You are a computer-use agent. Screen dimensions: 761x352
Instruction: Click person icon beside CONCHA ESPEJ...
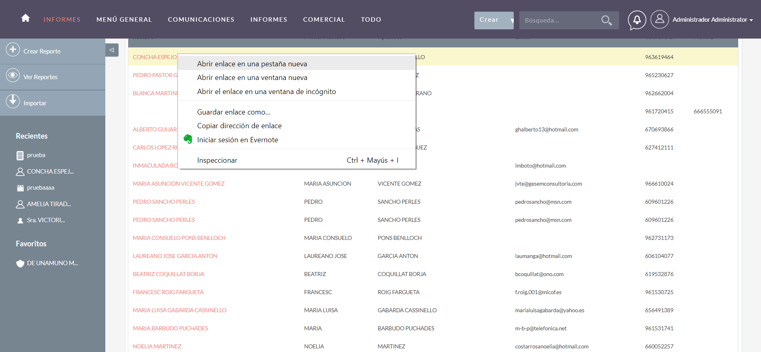(20, 172)
